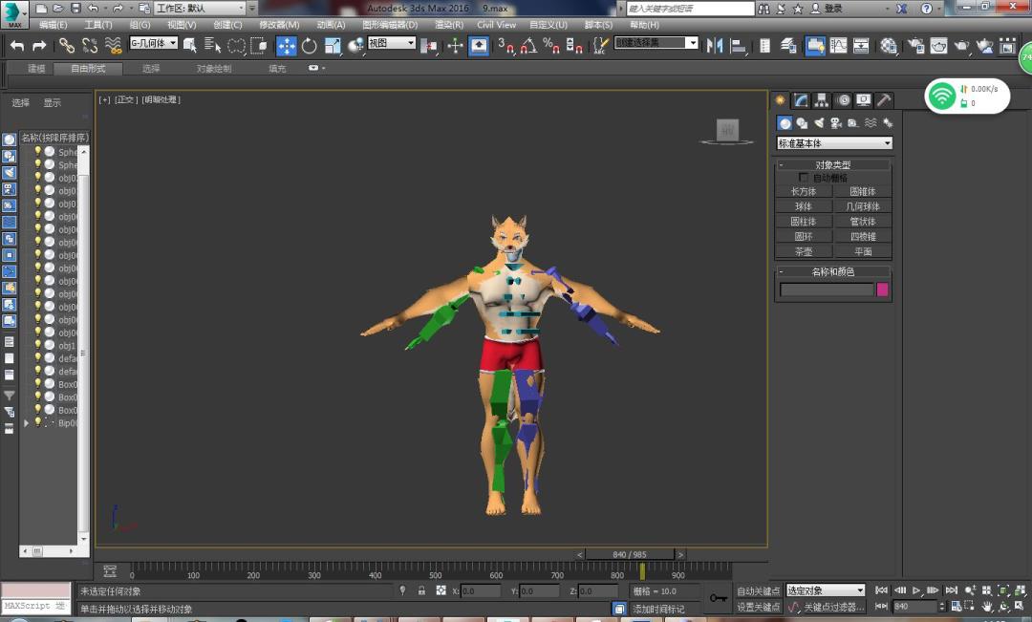Toggle the 自动关键点 auto key button
The height and width of the screenshot is (622, 1032).
758,591
